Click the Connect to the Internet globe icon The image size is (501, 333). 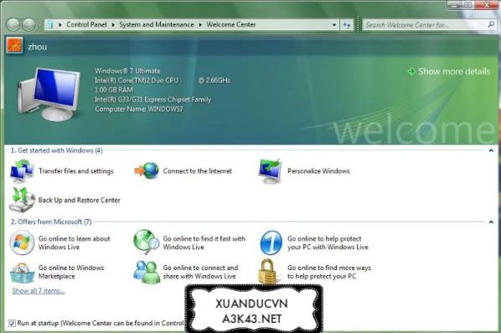[x=147, y=170]
